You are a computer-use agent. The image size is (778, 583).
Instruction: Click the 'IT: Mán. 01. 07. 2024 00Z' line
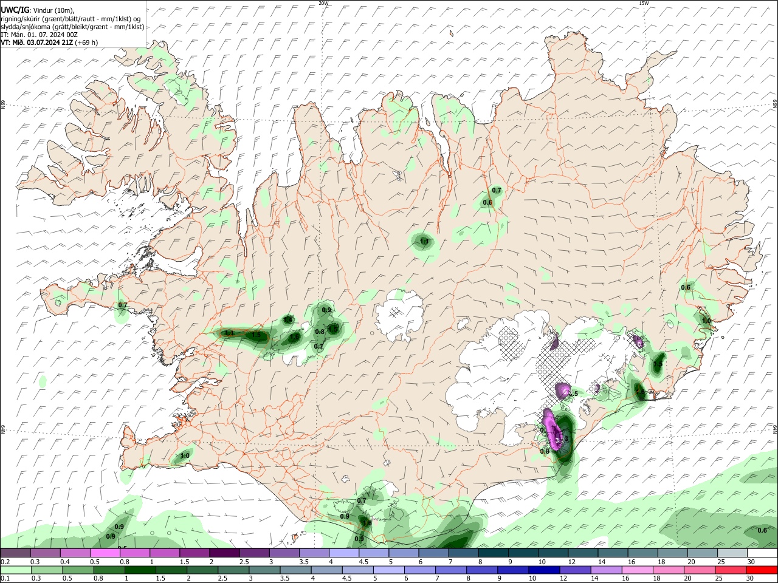coord(40,35)
